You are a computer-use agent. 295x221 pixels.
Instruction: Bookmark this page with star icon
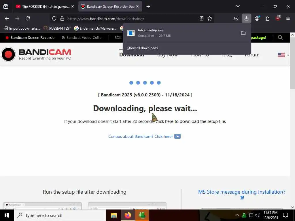pos(210,18)
